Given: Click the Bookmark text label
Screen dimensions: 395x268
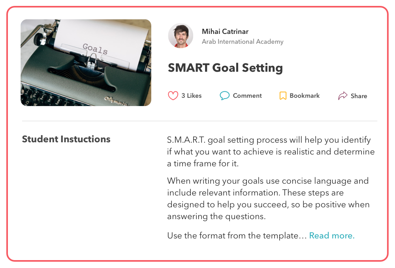Looking at the screenshot, I should click(x=305, y=95).
